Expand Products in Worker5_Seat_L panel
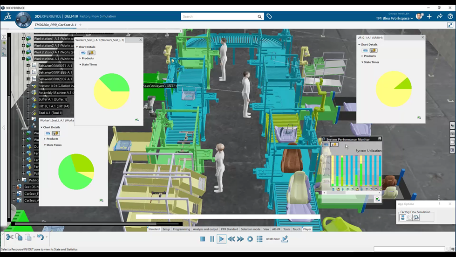This screenshot has height=257, width=456. tap(80, 58)
